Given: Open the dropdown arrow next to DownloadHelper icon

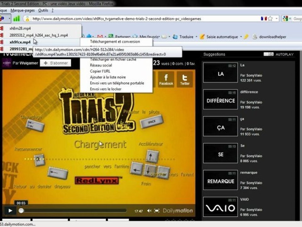Looking at the screenshot, I should pyautogui.click(x=9, y=19).
